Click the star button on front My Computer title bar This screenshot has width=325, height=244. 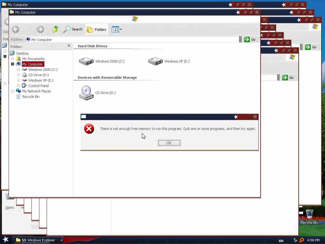pyautogui.click(x=238, y=12)
